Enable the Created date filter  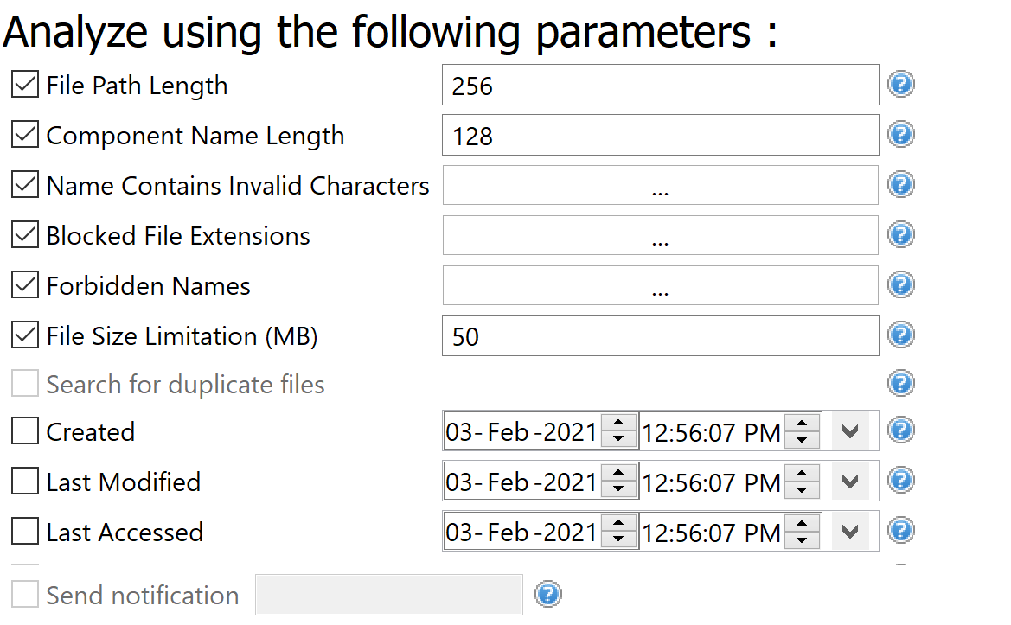click(x=24, y=431)
